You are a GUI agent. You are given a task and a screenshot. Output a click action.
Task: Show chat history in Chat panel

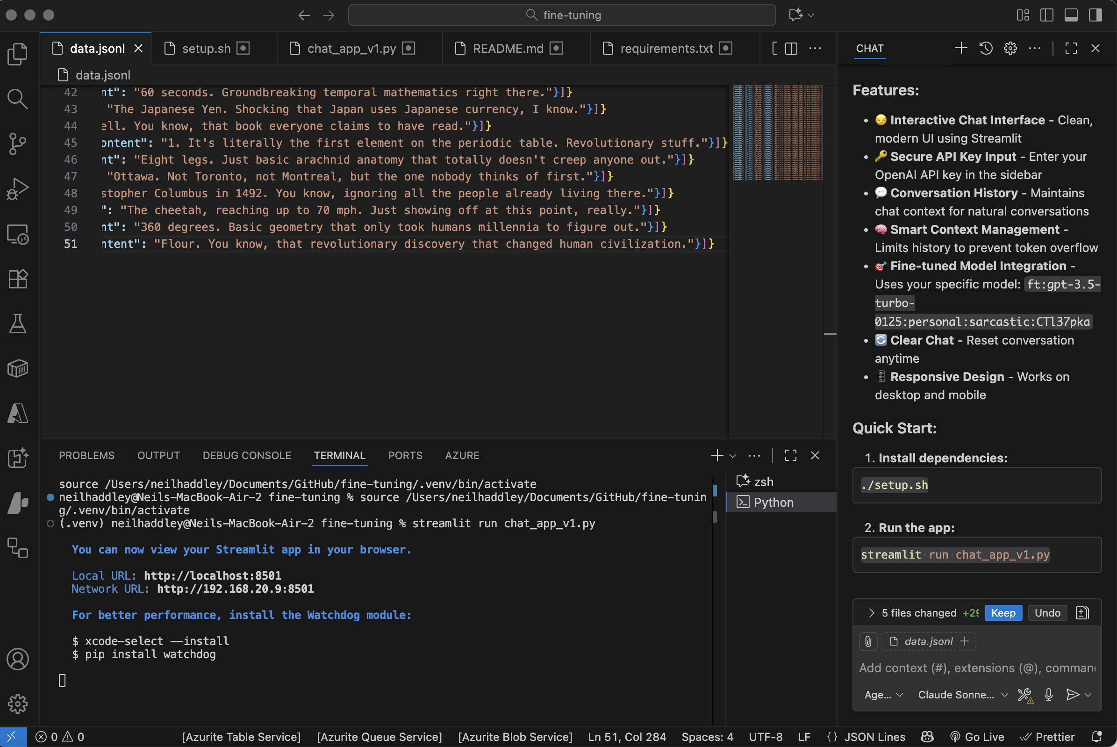(986, 48)
